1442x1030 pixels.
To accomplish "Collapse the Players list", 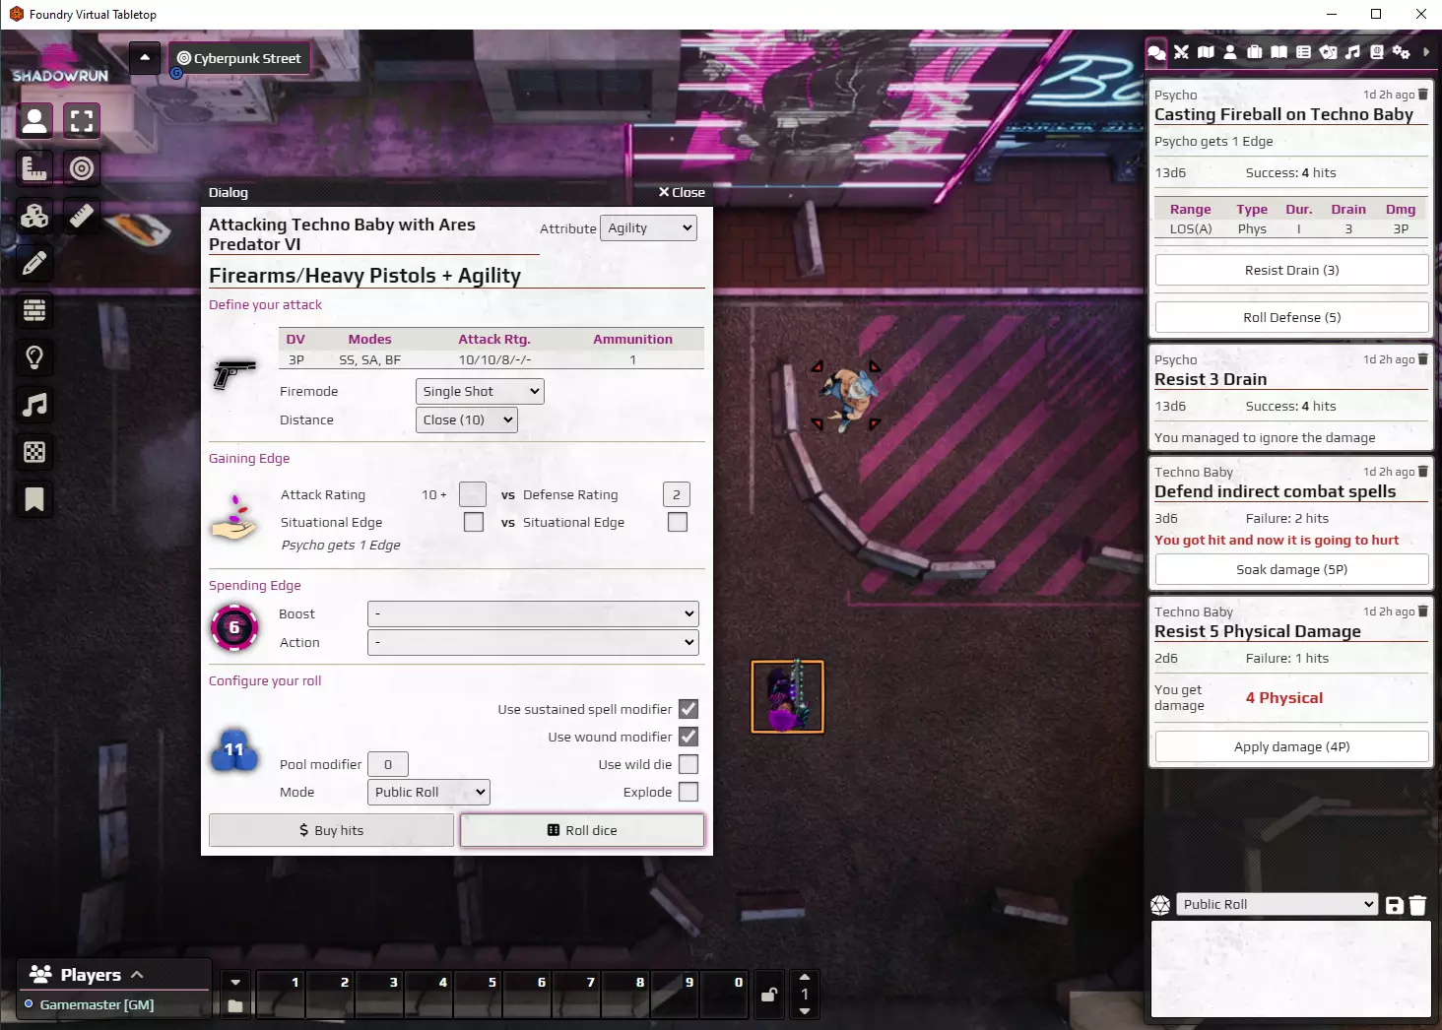I will [137, 975].
